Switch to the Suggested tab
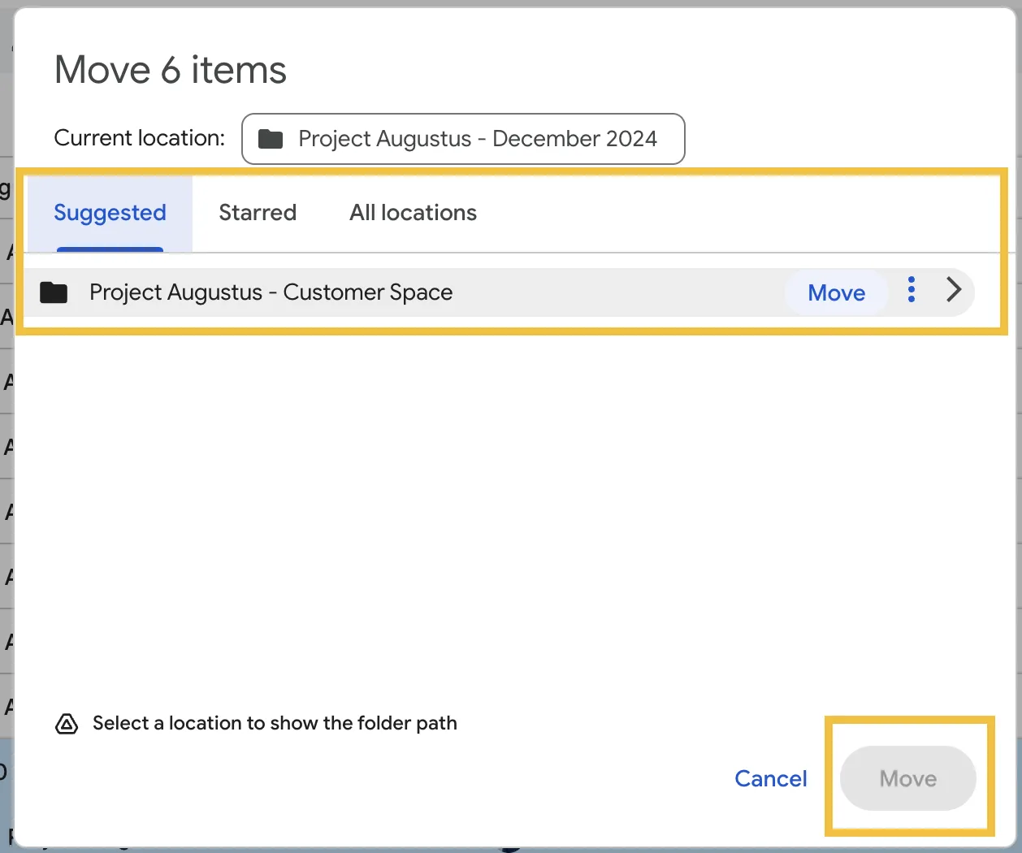 [x=110, y=213]
